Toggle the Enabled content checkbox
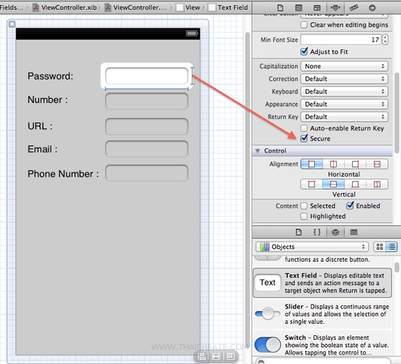 pyautogui.click(x=350, y=205)
